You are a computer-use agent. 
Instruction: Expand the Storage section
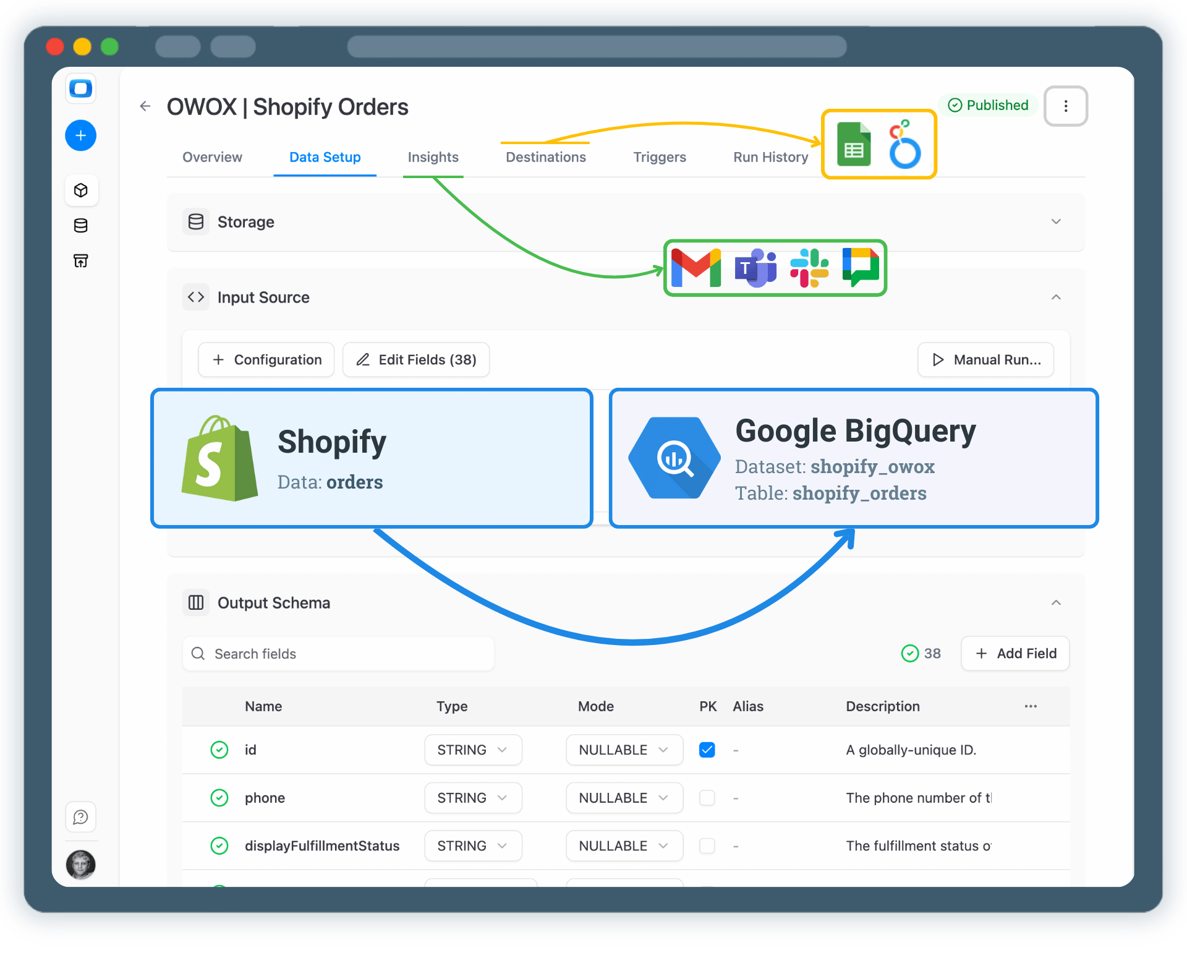tap(1056, 221)
